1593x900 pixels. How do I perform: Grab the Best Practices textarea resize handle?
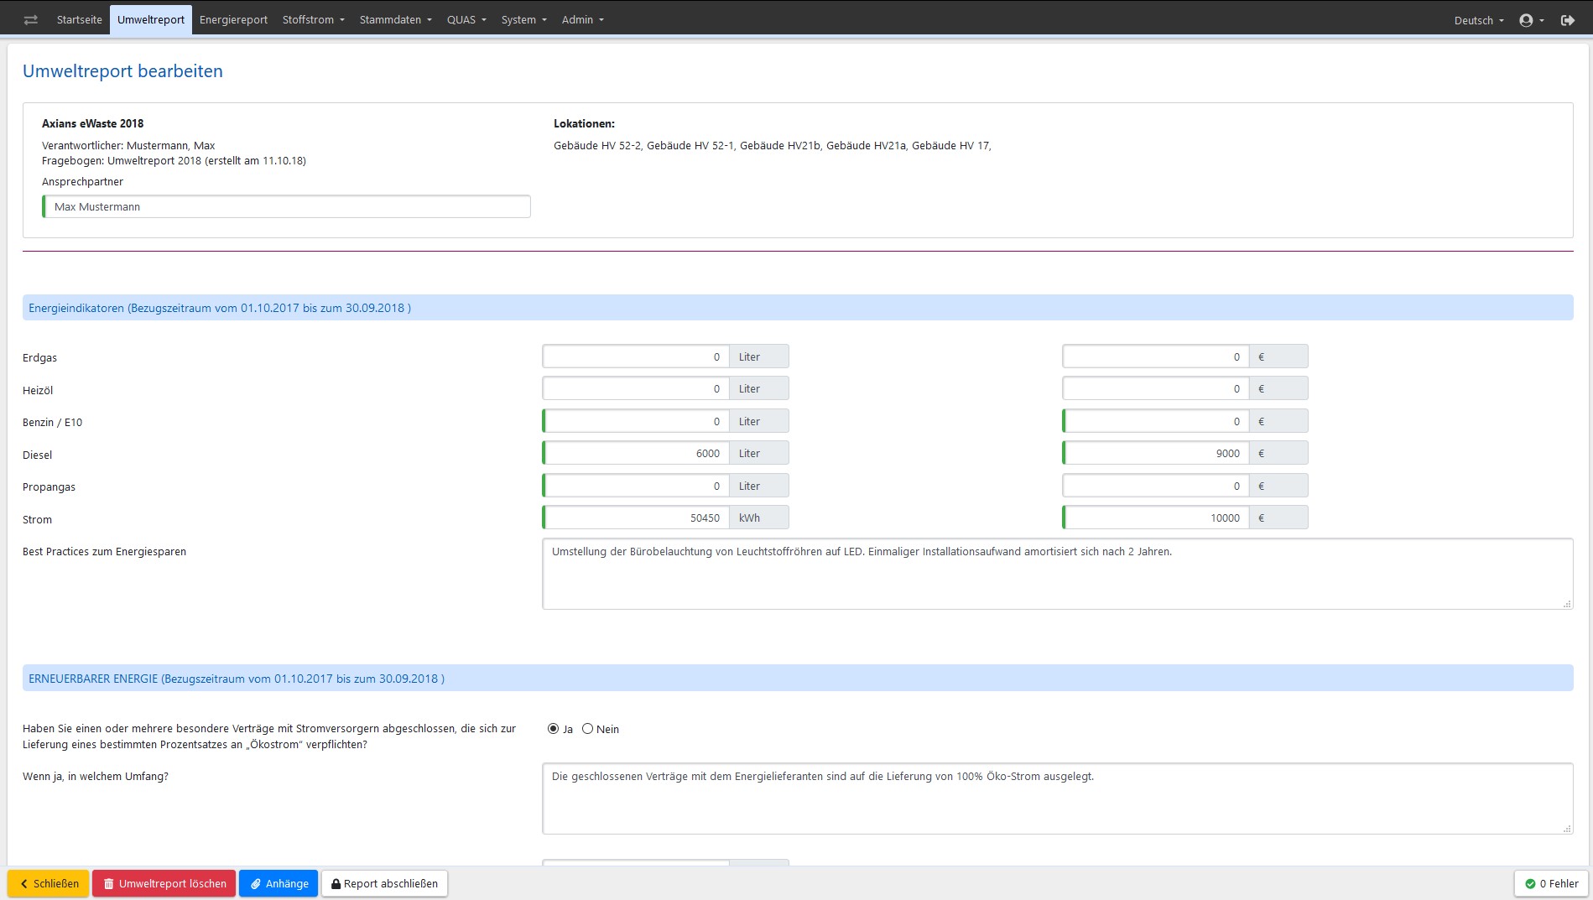[1567, 604]
